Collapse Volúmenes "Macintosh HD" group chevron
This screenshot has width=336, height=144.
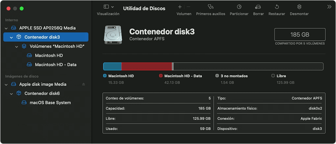(17, 46)
